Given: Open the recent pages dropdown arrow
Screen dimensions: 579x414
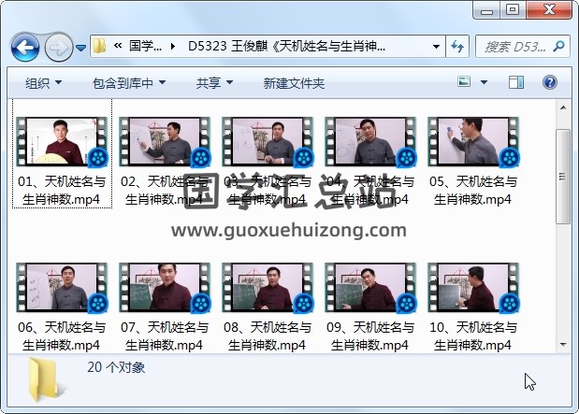Looking at the screenshot, I should click(81, 47).
